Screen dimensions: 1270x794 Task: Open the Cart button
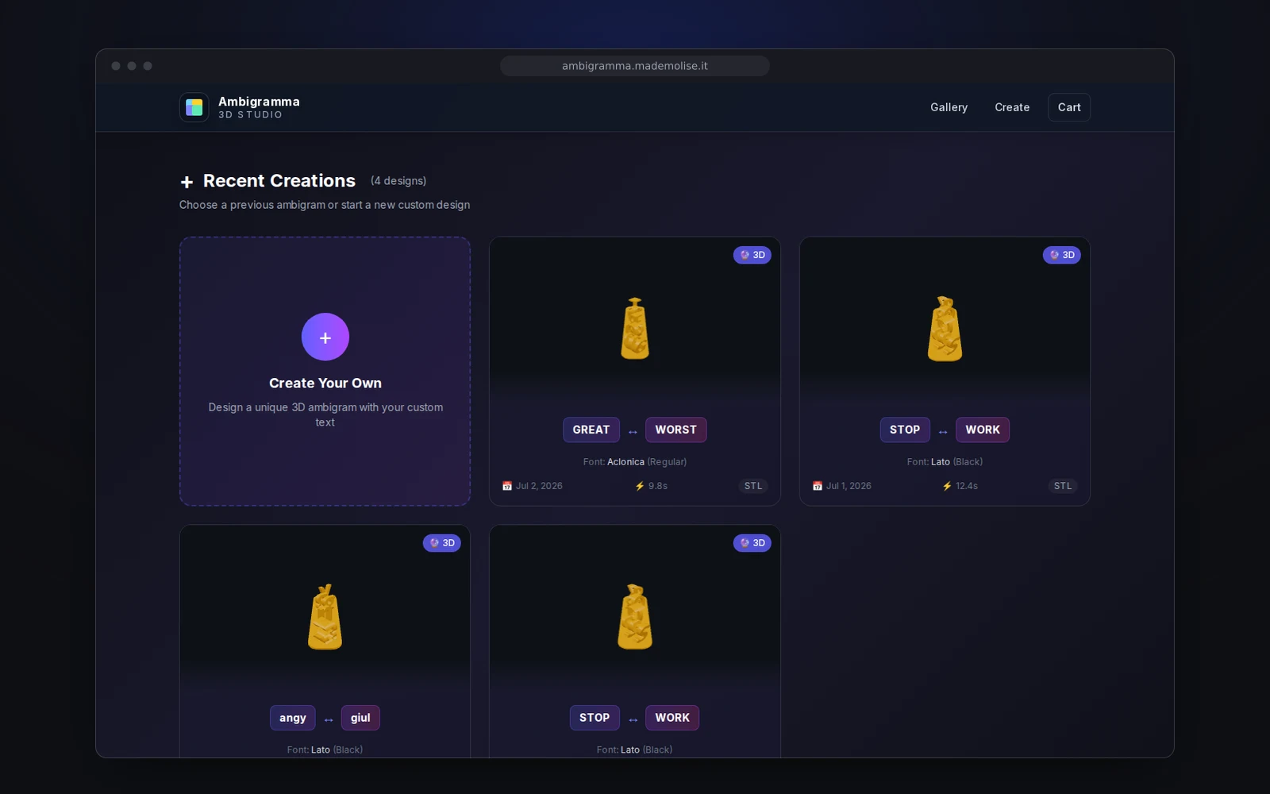(x=1069, y=107)
